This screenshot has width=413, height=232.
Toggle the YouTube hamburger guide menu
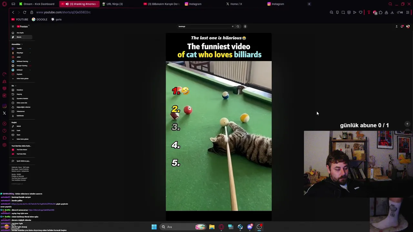[13, 26]
